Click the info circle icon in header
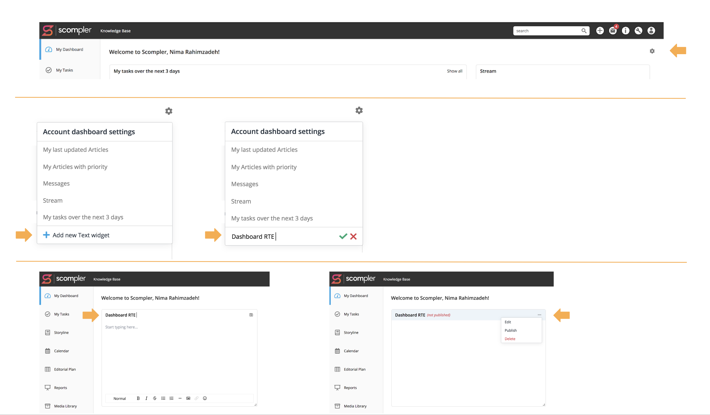Viewport: 710px width, 415px height. [625, 30]
